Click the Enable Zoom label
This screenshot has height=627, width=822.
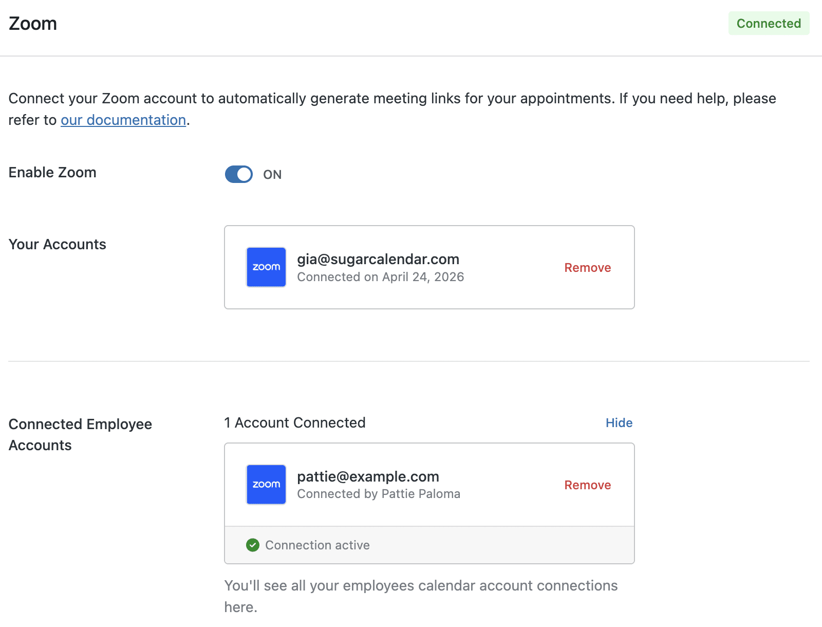pyautogui.click(x=52, y=172)
